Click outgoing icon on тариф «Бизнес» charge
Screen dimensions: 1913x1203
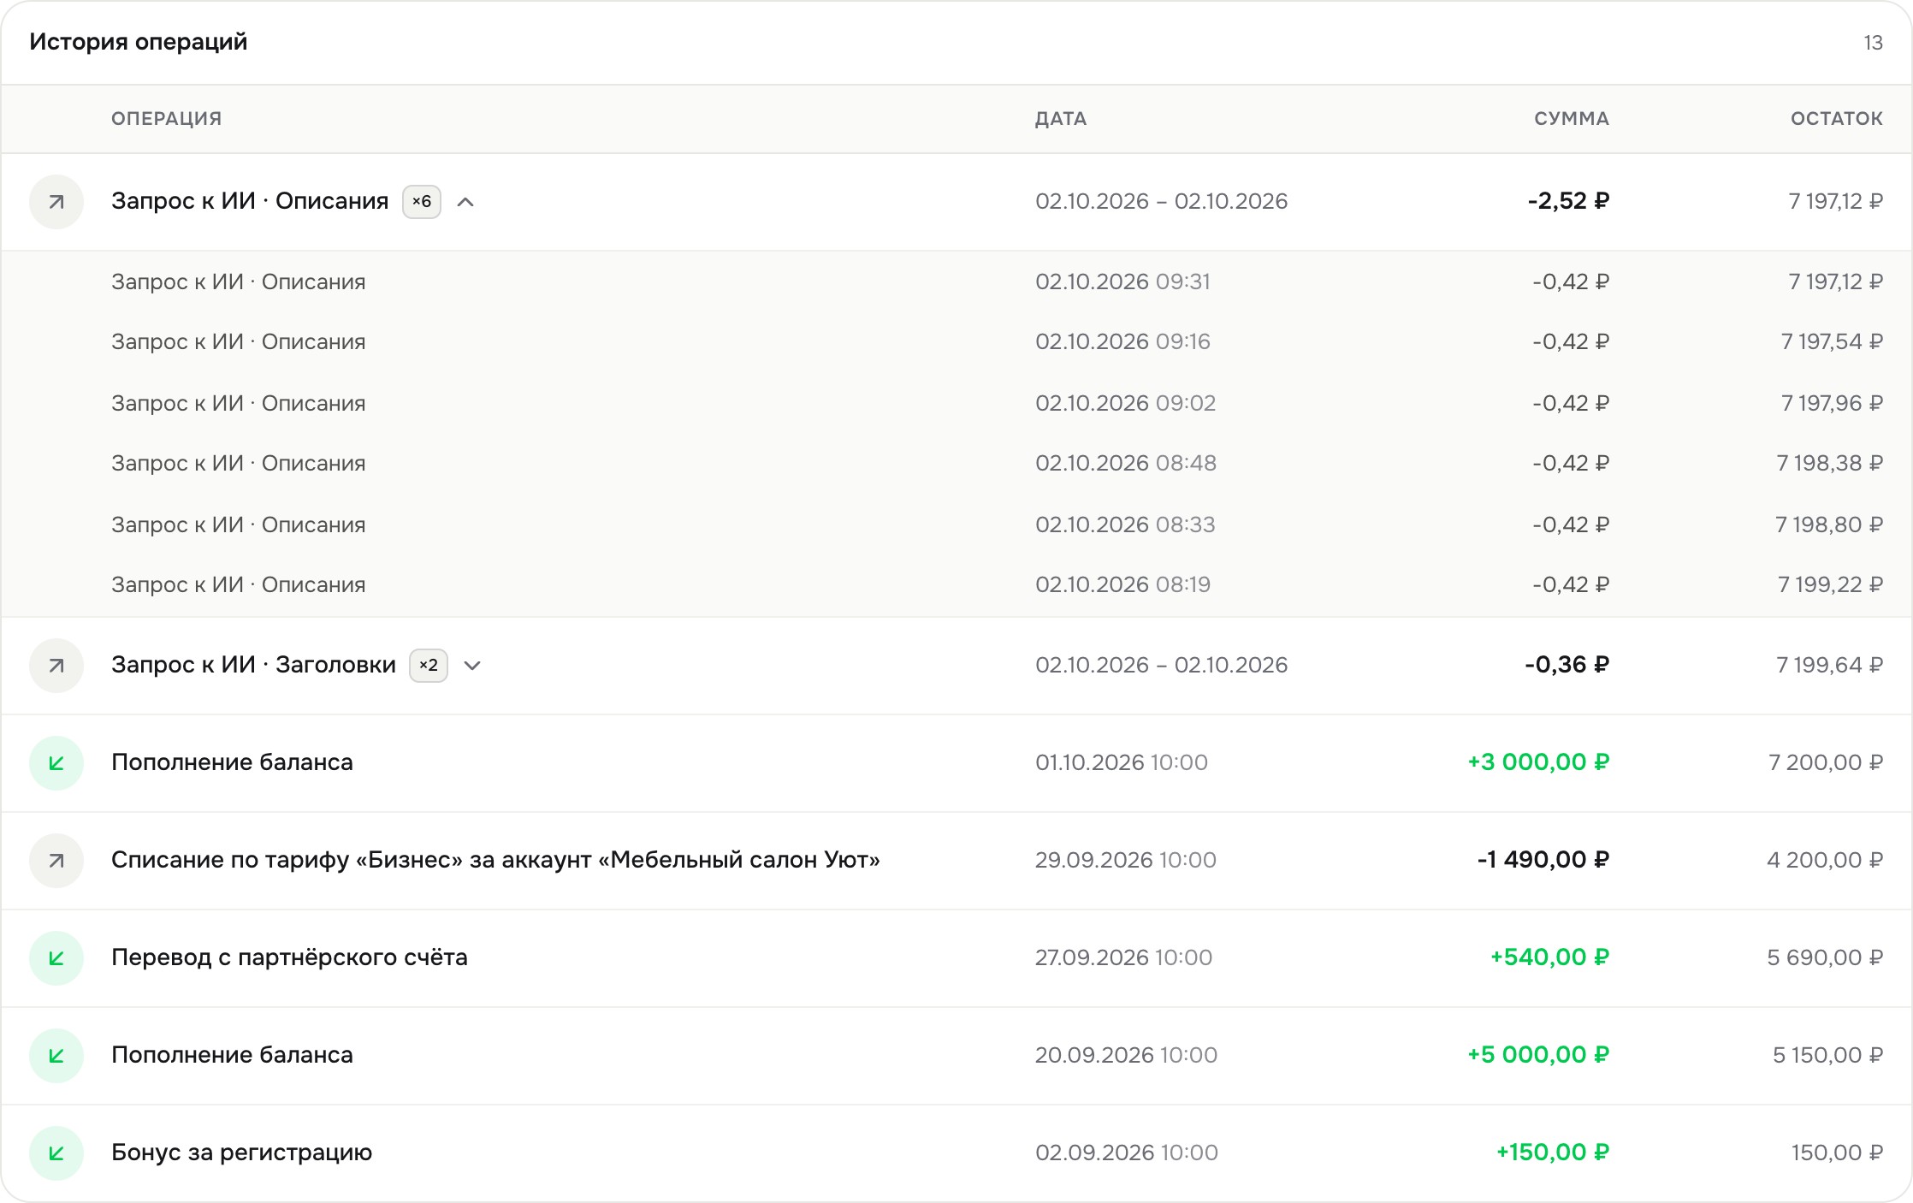coord(56,861)
